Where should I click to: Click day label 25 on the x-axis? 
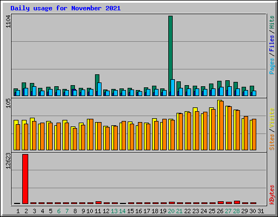click(212, 211)
